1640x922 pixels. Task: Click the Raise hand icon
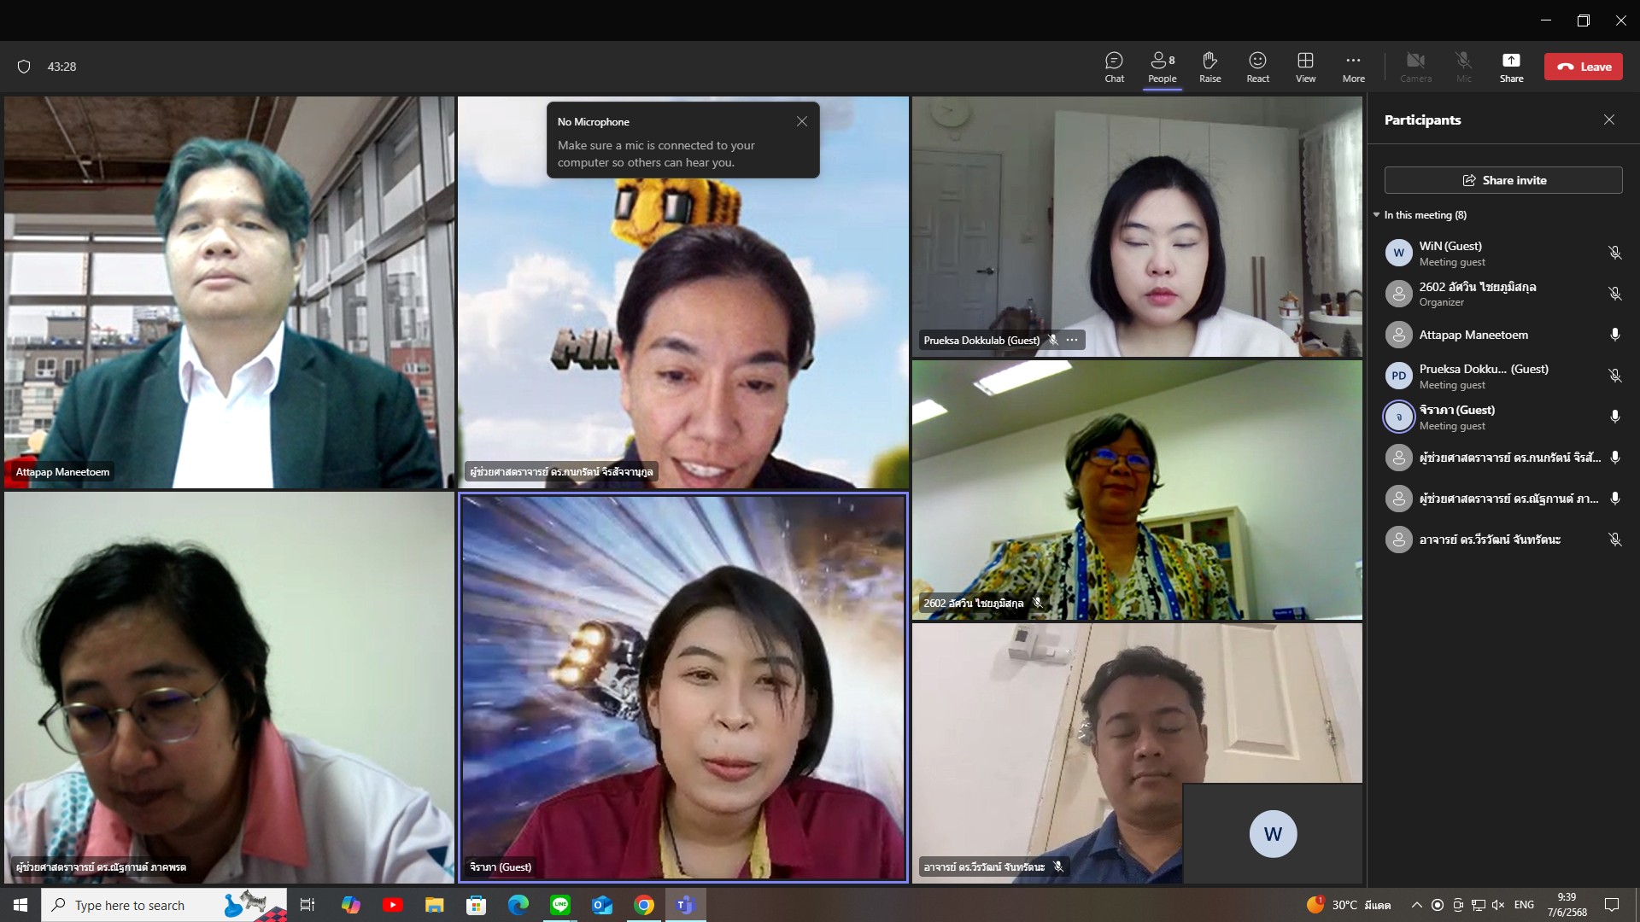[x=1209, y=67]
